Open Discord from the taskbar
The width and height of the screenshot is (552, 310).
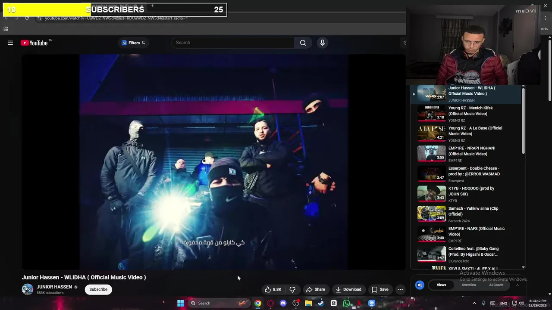pos(283,303)
